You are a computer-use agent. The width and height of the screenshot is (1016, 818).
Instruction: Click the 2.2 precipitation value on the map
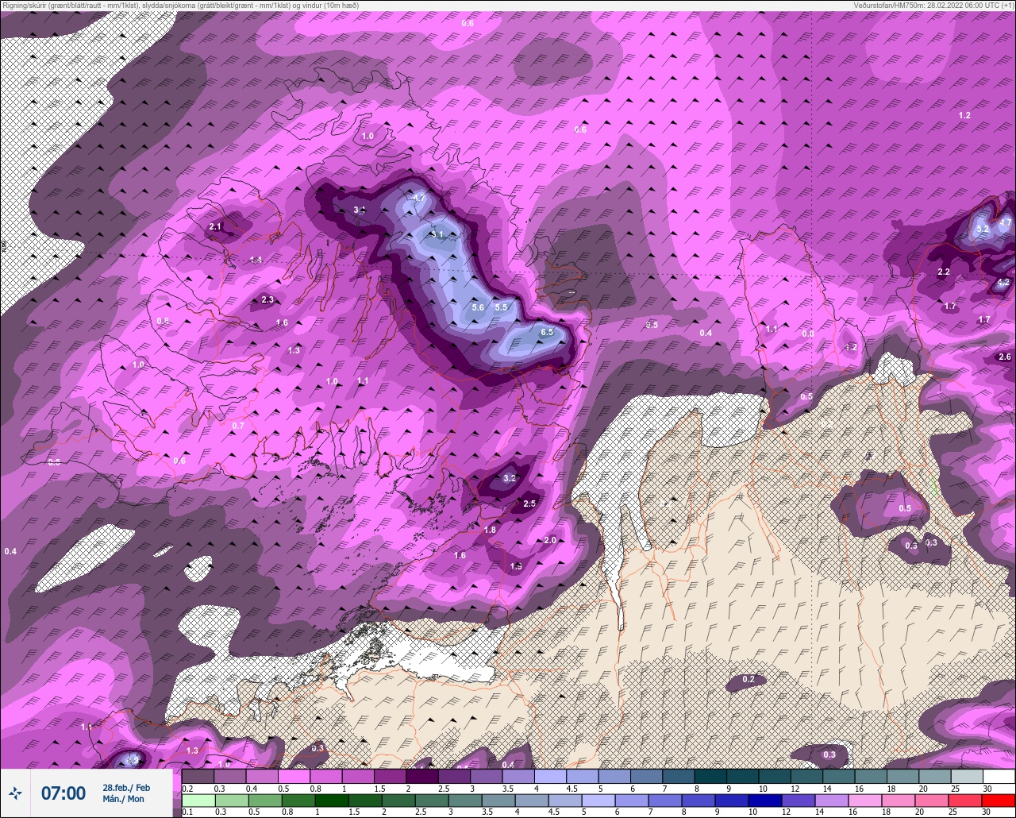pos(944,272)
